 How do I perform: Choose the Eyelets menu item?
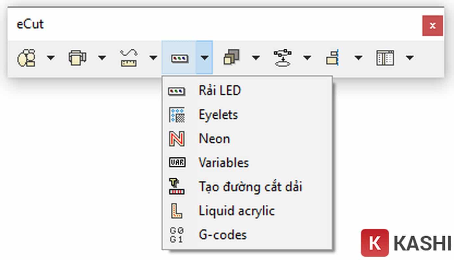coord(218,115)
